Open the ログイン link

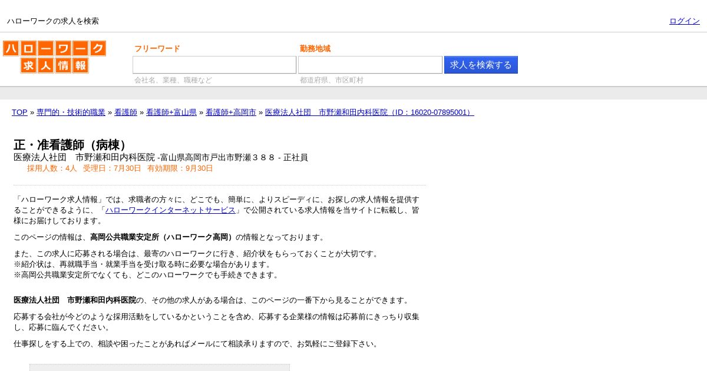[x=685, y=21]
